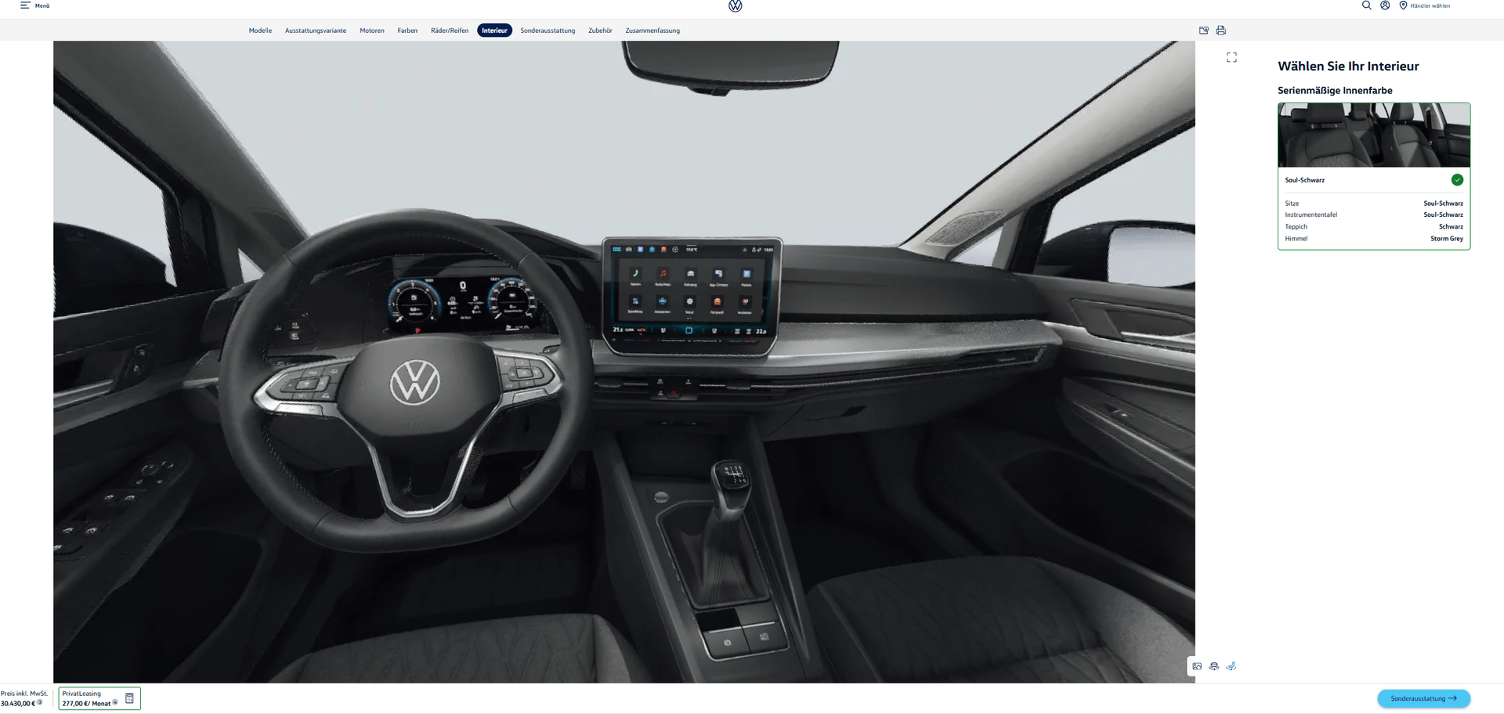Go to the Zubehör step
Image resolution: width=1504 pixels, height=714 pixels.
pos(600,31)
